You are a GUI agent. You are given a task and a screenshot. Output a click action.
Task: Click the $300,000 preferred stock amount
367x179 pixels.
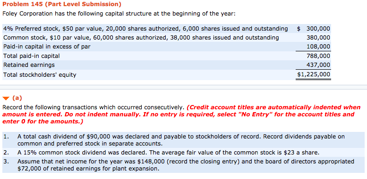[x=314, y=29]
